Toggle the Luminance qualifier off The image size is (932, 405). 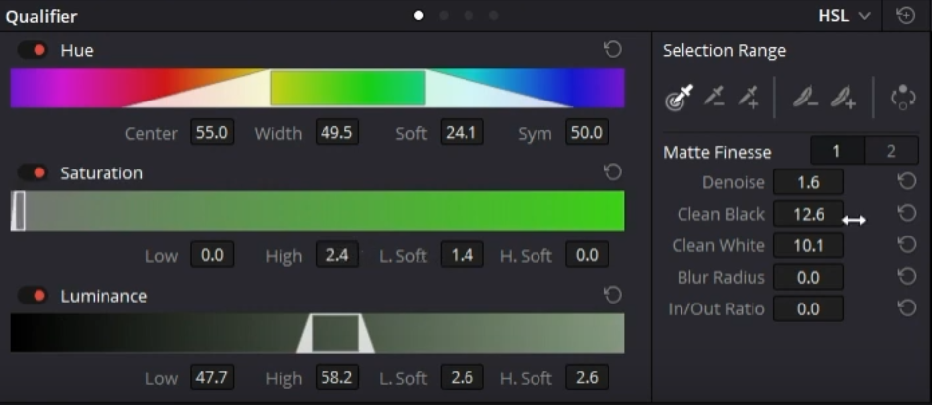click(33, 296)
